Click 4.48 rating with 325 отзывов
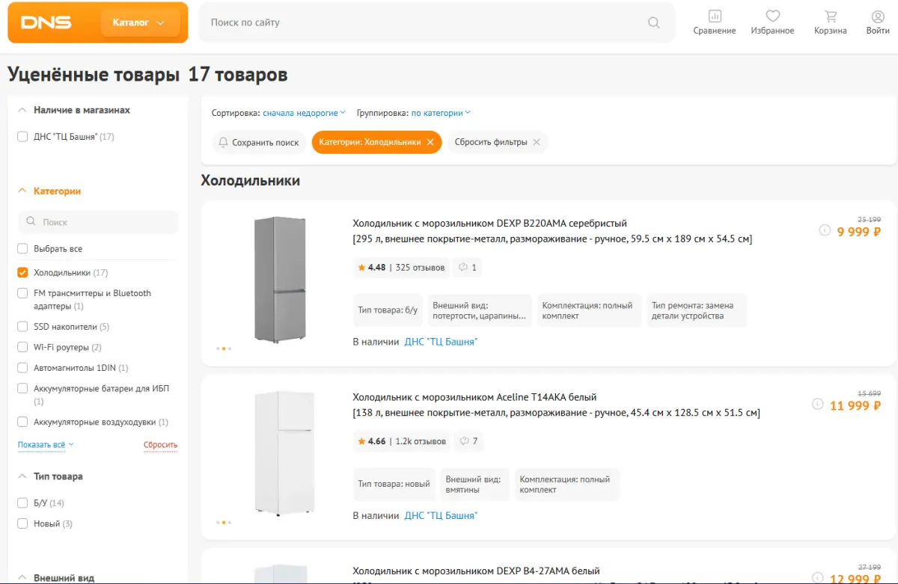This screenshot has width=898, height=584. coord(401,267)
